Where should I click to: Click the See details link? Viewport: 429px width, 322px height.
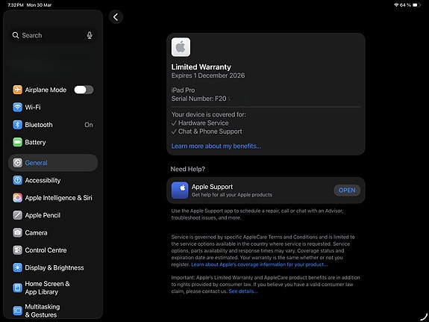(x=243, y=291)
